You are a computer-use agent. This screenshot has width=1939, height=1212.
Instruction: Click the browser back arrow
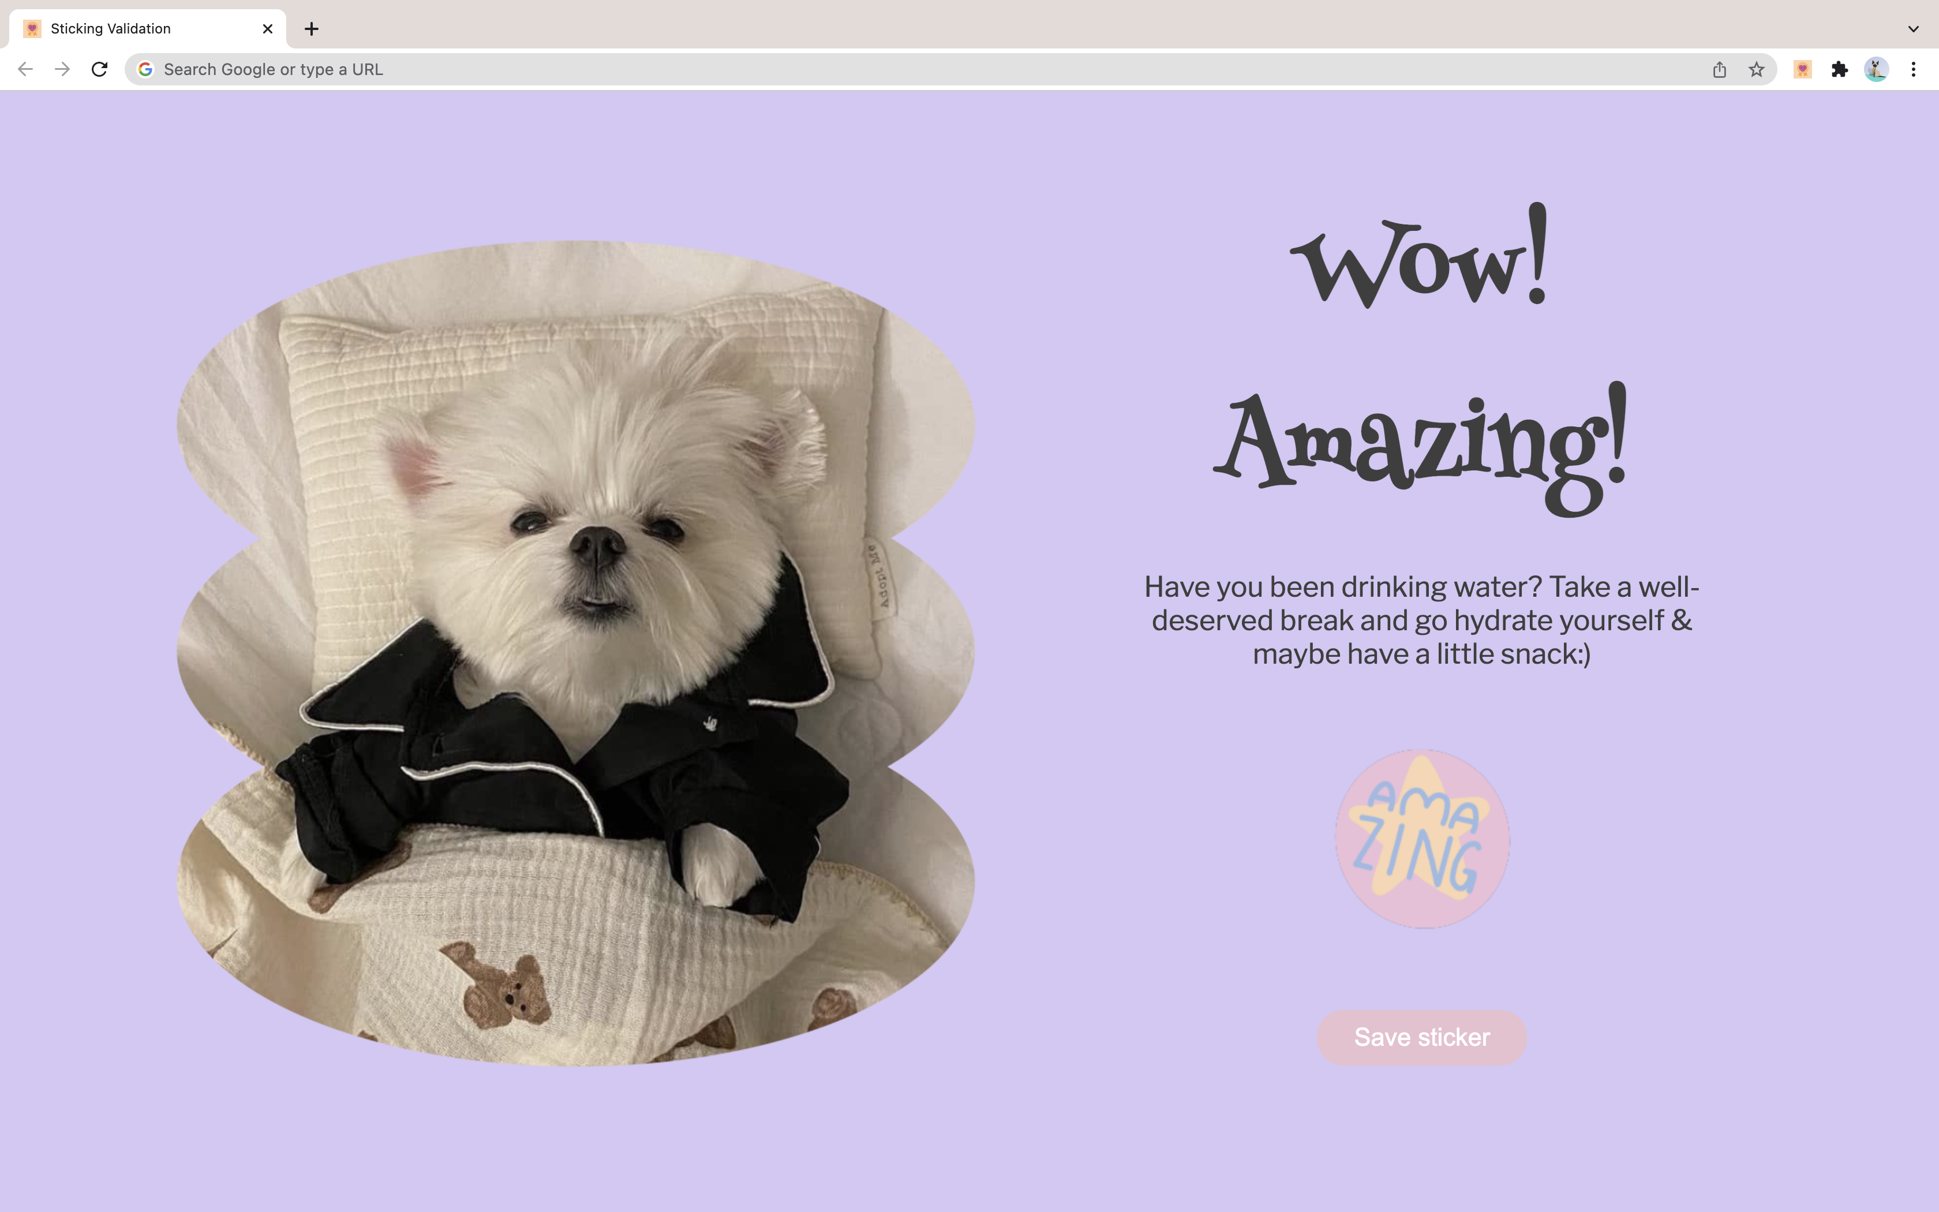click(x=25, y=70)
